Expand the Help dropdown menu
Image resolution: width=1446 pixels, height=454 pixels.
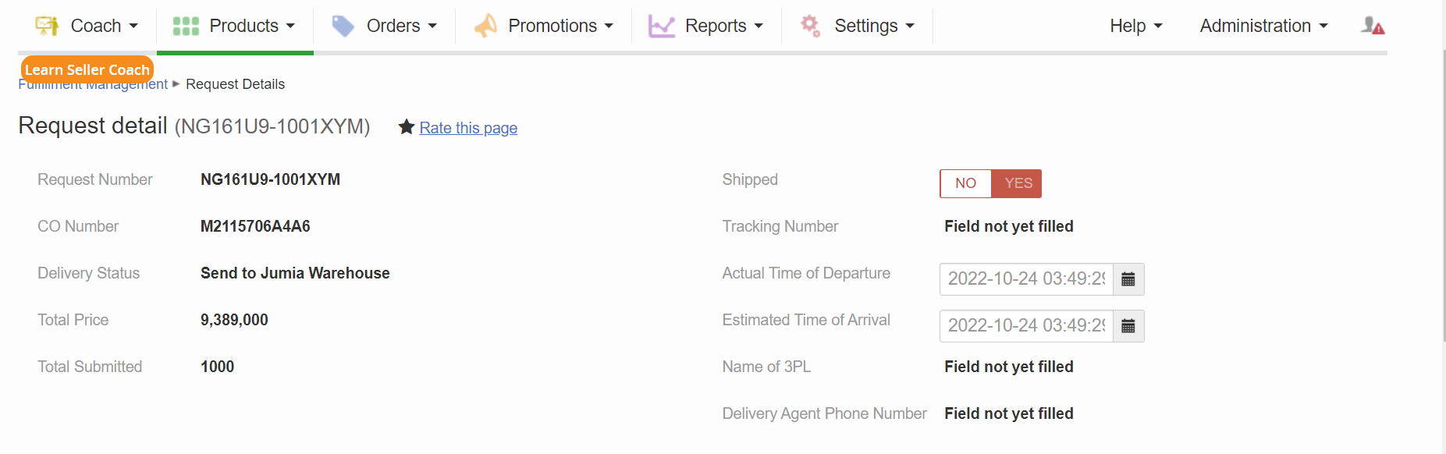coord(1135,26)
